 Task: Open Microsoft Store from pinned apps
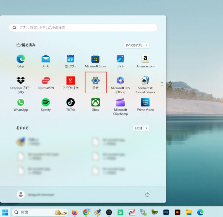[x=95, y=61]
